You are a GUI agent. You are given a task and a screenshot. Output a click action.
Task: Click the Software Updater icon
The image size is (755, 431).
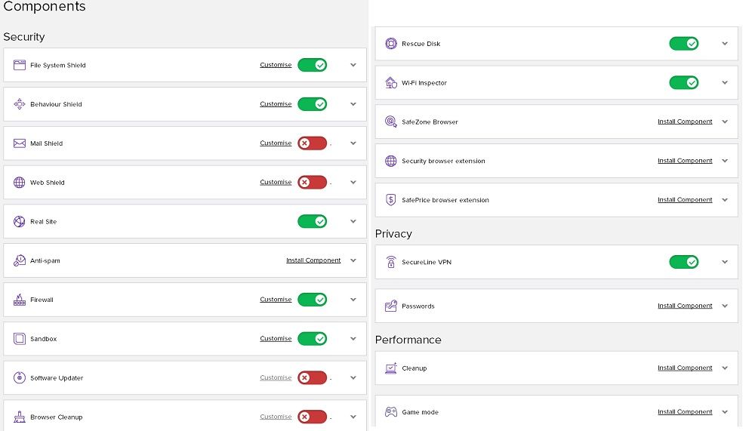20,377
